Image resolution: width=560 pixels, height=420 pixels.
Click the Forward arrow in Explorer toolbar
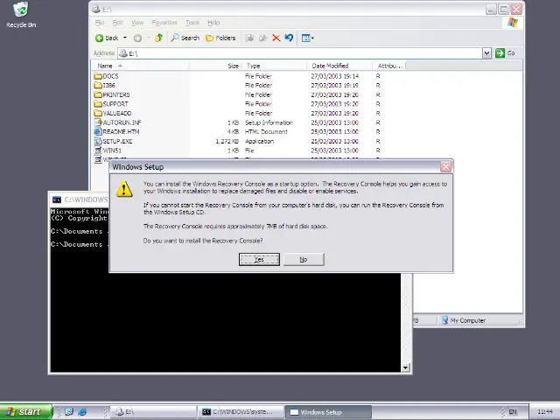(x=137, y=38)
